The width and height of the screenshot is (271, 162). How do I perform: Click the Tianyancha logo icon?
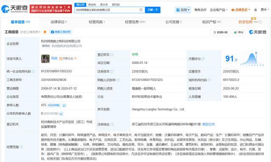[5, 9]
